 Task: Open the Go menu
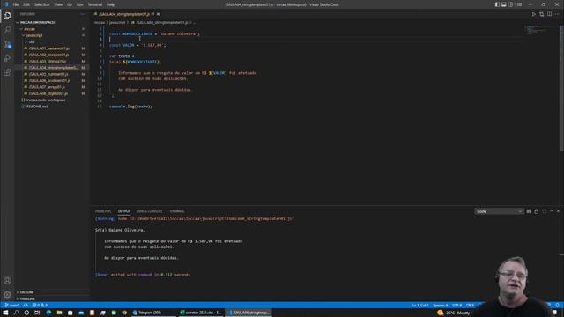coord(70,4)
